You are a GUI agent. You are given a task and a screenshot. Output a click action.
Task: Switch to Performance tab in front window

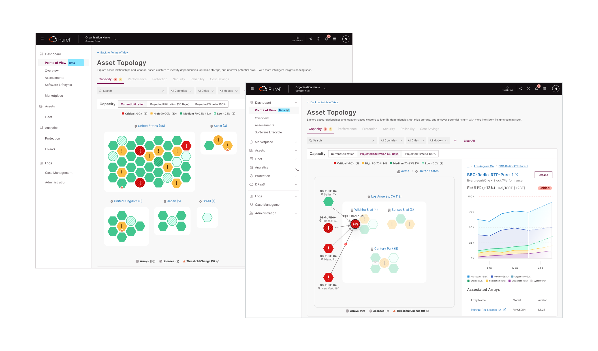coord(347,129)
